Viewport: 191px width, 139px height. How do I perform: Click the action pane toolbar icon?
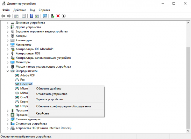(37, 16)
